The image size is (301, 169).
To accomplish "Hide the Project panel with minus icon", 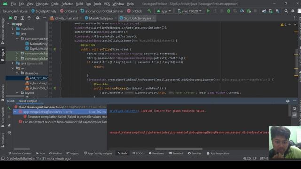I will [x=44, y=18].
